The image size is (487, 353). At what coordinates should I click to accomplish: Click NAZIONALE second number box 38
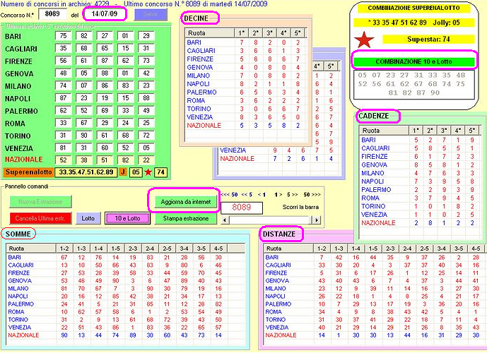[x=84, y=160]
